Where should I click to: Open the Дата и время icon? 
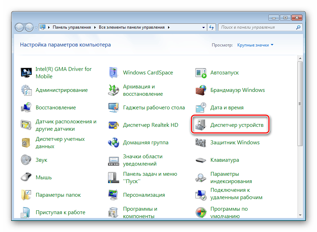201,108
